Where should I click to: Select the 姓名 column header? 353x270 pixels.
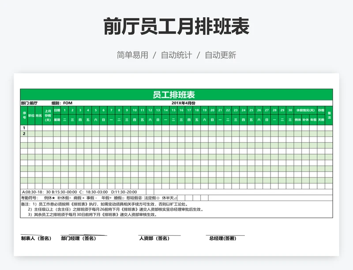(x=39, y=115)
